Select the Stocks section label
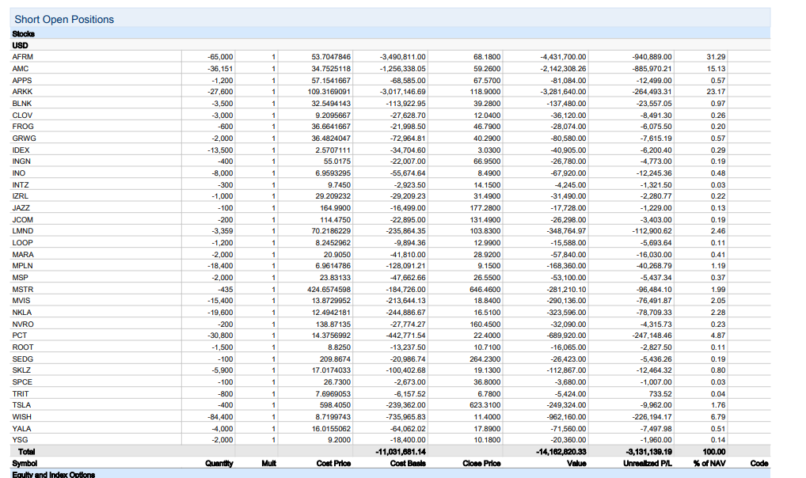Viewport: 806px width, 478px height. coord(23,34)
